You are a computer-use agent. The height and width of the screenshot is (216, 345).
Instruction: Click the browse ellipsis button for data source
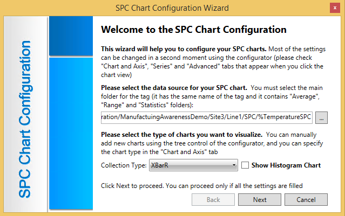point(321,117)
